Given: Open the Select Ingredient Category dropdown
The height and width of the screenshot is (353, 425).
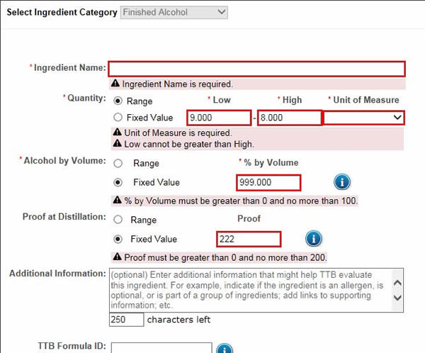Looking at the screenshot, I should [x=174, y=12].
